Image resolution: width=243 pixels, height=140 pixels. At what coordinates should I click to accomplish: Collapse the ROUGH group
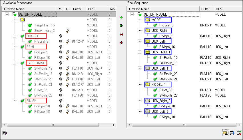click(15, 36)
